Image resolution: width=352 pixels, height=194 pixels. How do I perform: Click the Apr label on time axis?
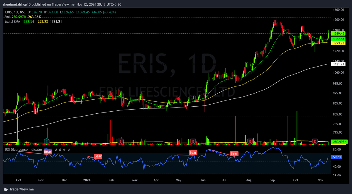coord(156,181)
